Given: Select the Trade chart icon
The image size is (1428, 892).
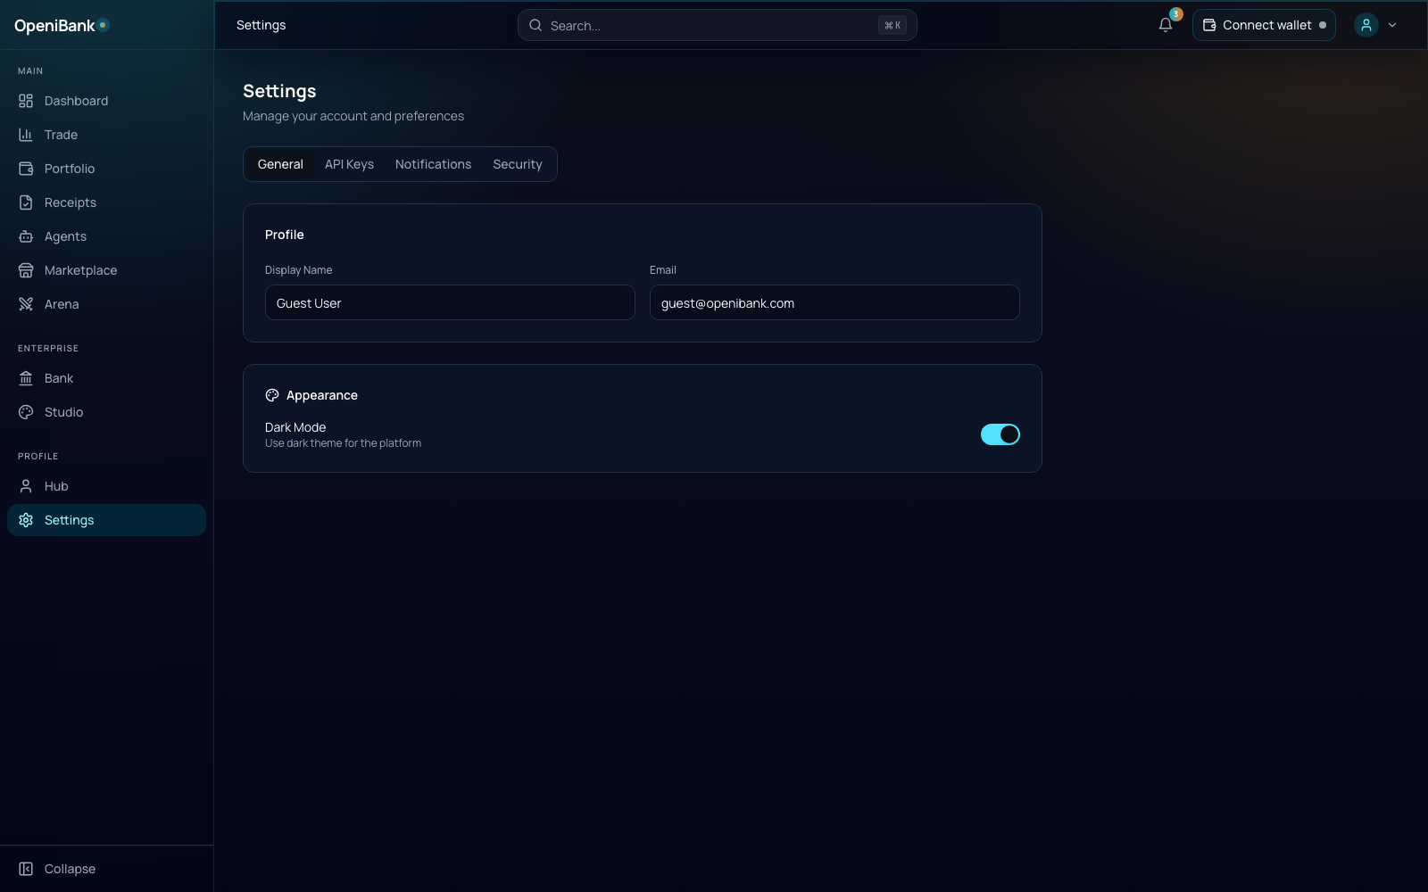Looking at the screenshot, I should pos(27,135).
